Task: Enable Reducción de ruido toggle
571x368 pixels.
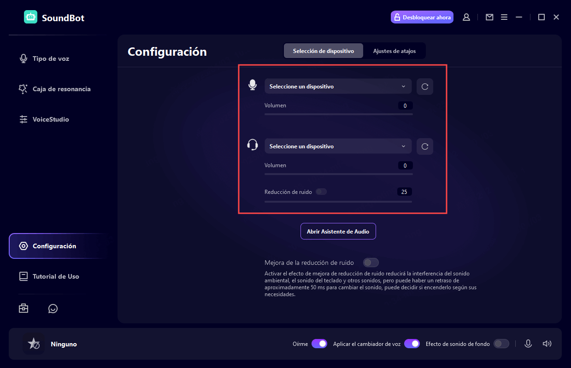Action: click(x=321, y=191)
